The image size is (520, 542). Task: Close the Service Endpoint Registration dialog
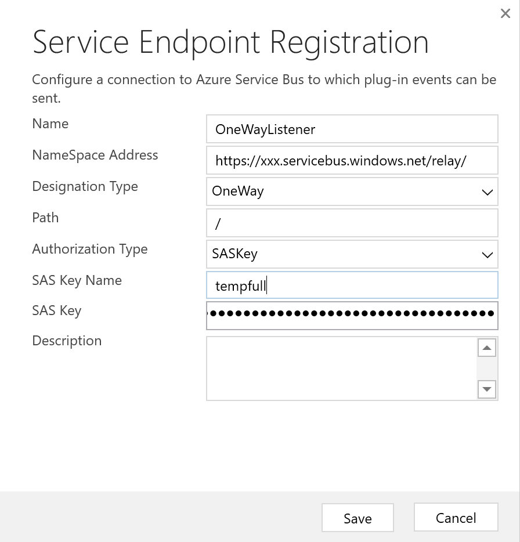505,13
